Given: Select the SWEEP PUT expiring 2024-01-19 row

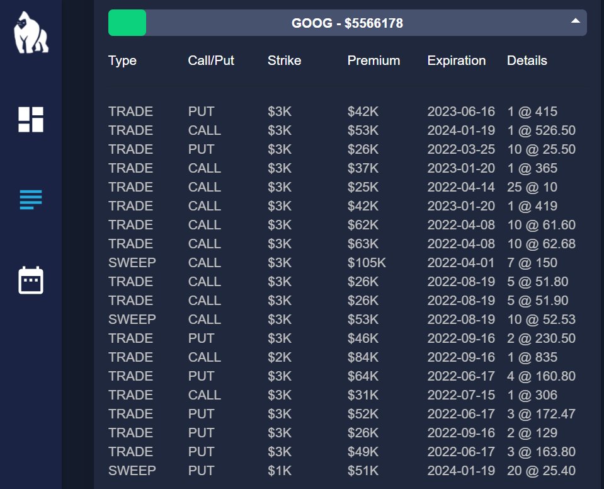Looking at the screenshot, I should (x=315, y=471).
